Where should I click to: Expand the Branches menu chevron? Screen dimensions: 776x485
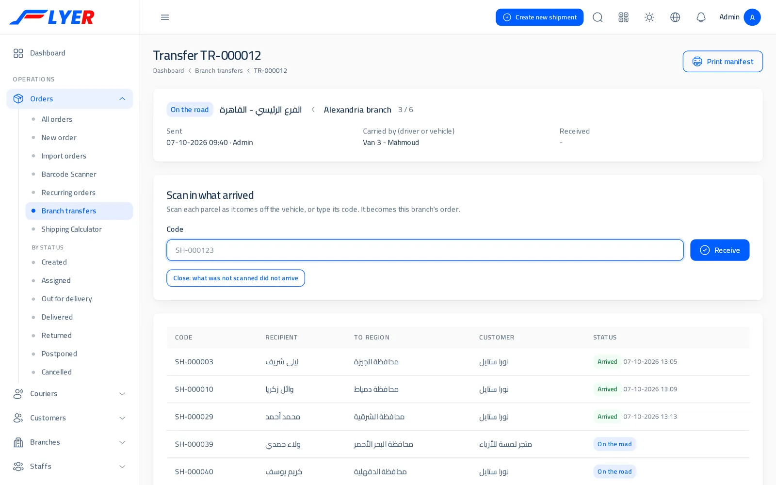pos(122,442)
